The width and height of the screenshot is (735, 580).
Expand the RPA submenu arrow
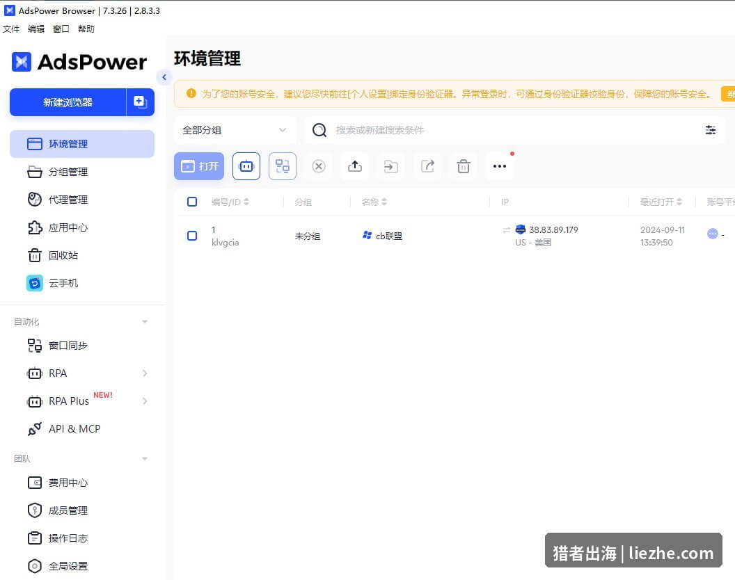tap(145, 373)
